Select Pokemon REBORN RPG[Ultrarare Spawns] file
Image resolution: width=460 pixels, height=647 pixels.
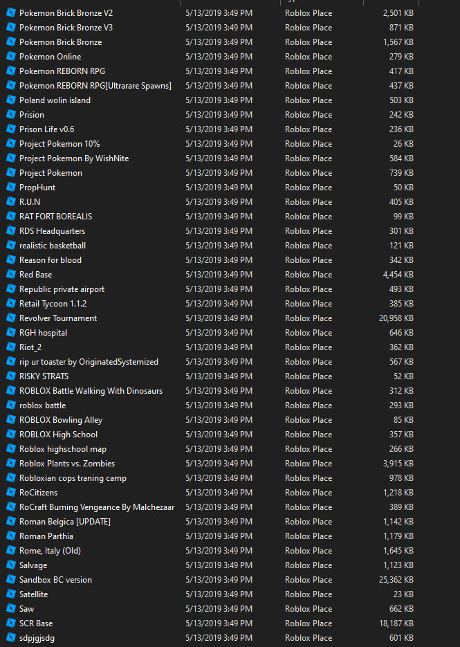point(95,86)
